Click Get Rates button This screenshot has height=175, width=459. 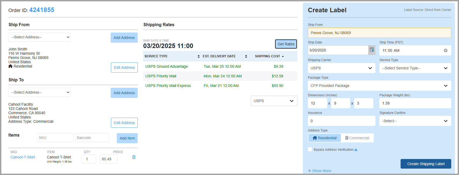pyautogui.click(x=286, y=44)
